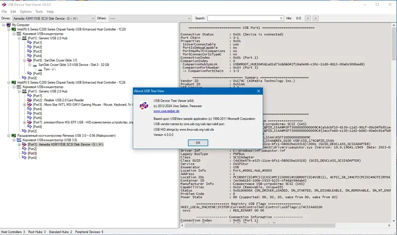
Task: Click the empty [Port4] icon under USB 3.0 hub
Action: click(24, 158)
